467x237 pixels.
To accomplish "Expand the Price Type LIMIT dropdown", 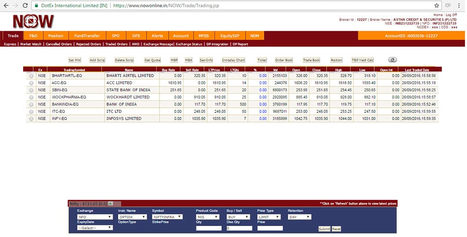I will 270,217.
